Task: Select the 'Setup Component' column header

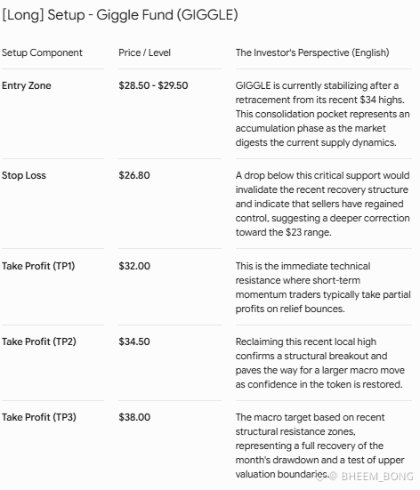Action: pos(42,52)
